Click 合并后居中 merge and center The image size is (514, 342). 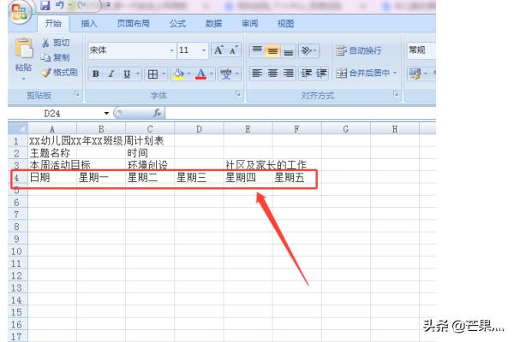pyautogui.click(x=363, y=73)
